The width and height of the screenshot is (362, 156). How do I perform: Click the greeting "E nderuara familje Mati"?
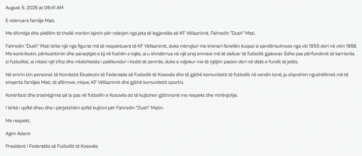coord(30,21)
